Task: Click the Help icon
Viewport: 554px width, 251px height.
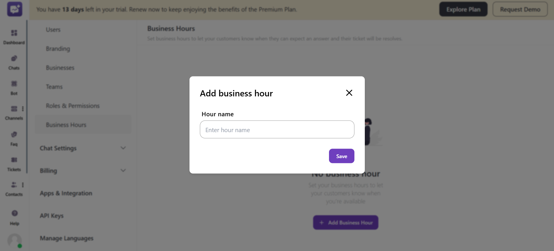Action: coord(14,217)
